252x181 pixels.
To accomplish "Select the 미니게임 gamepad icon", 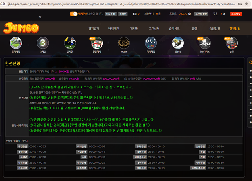I will (151, 43).
